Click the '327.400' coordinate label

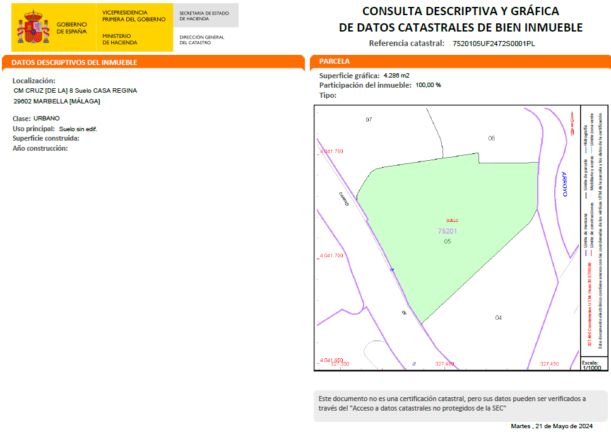click(444, 364)
